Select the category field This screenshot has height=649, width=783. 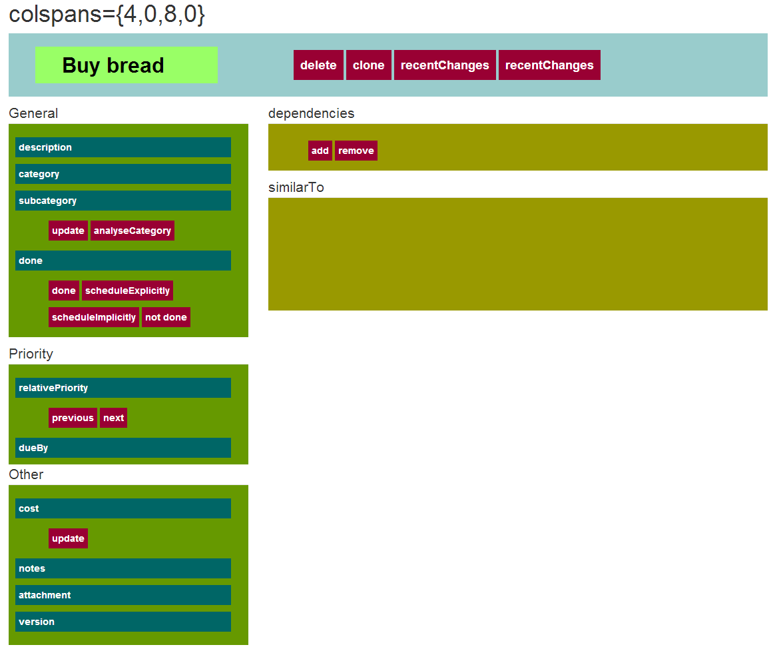coord(123,174)
